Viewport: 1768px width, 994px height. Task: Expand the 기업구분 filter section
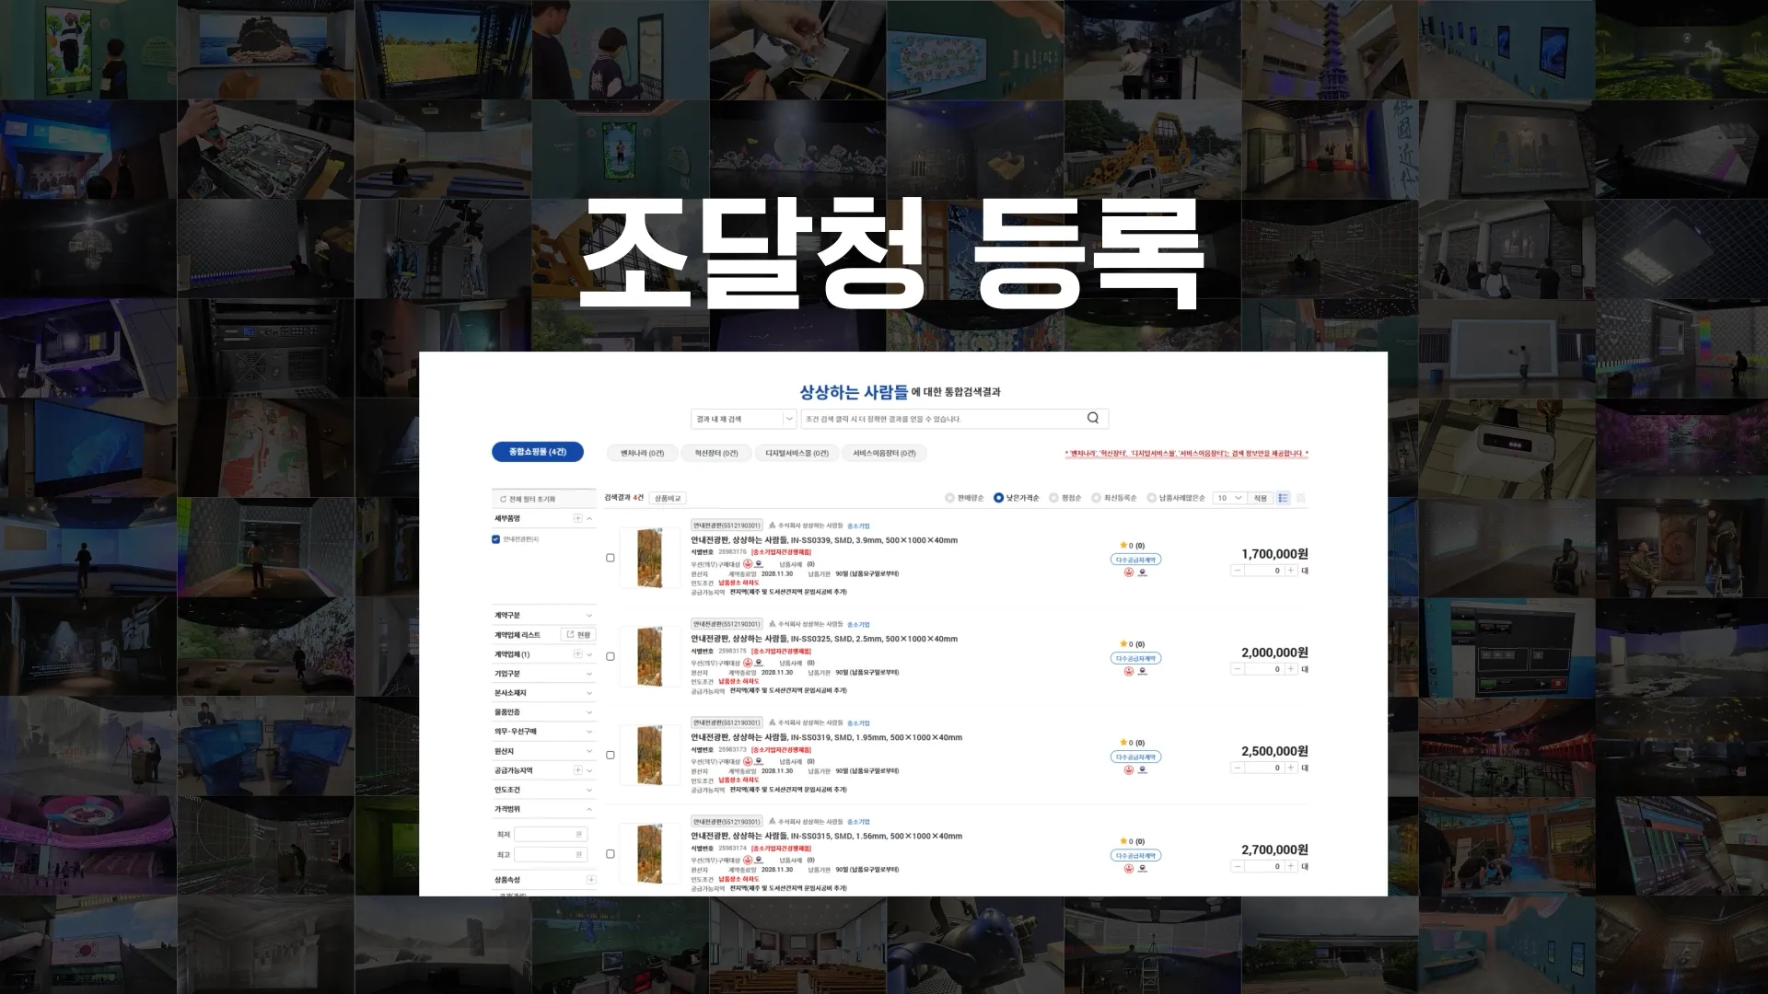(x=544, y=674)
